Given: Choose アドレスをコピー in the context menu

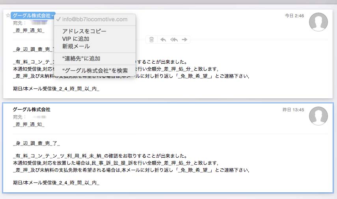Looking at the screenshot, I should 84,31.
